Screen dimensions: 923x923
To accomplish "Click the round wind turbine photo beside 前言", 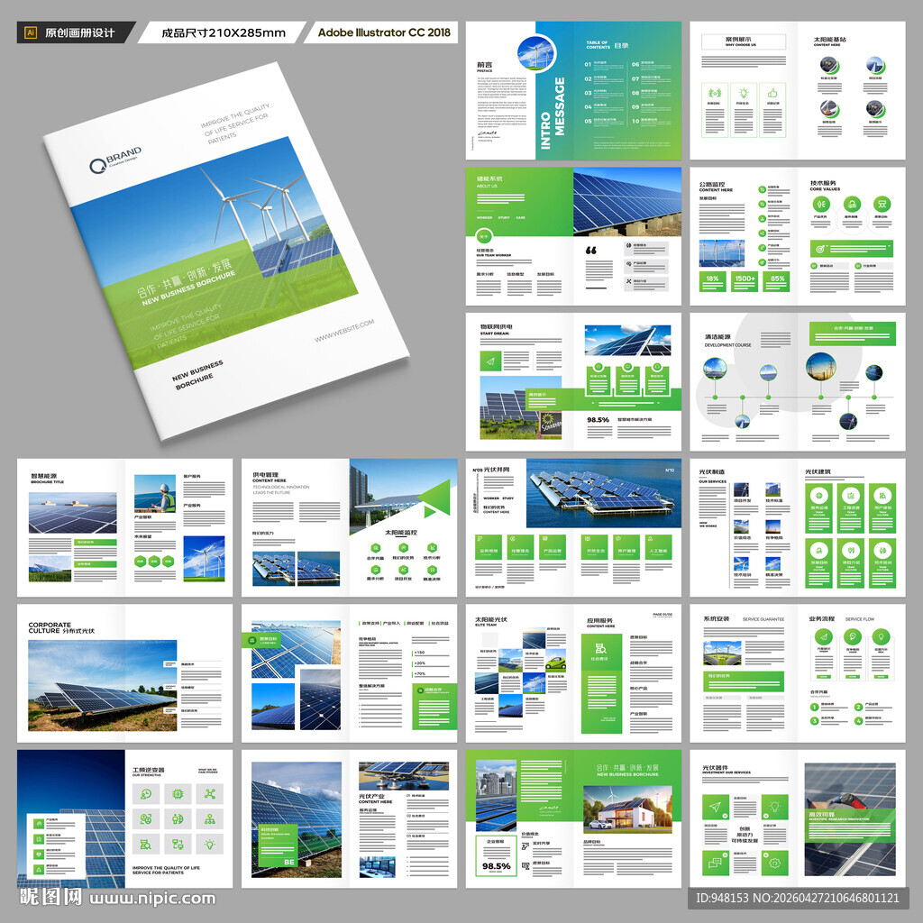I will pyautogui.click(x=536, y=53).
